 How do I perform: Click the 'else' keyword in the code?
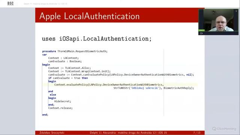coord(53,95)
